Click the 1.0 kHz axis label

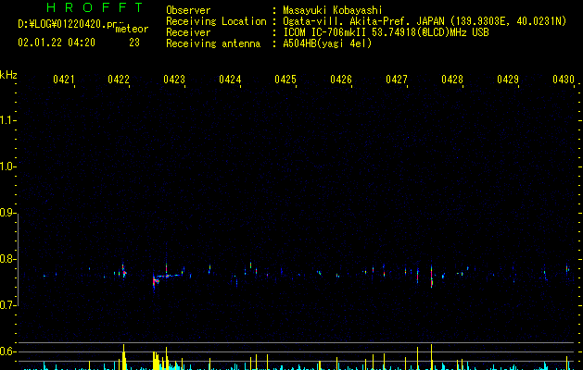pos(7,166)
